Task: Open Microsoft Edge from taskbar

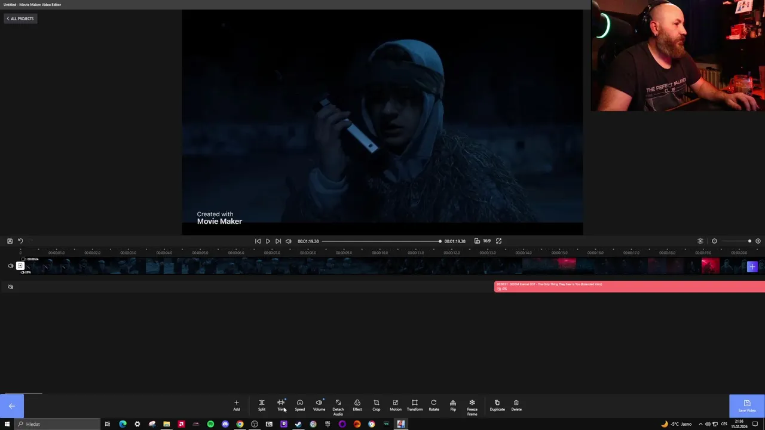Action: 123,424
